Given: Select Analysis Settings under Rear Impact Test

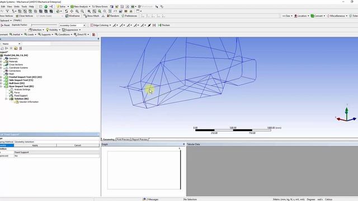Looking at the screenshot, I should click(x=22, y=89).
